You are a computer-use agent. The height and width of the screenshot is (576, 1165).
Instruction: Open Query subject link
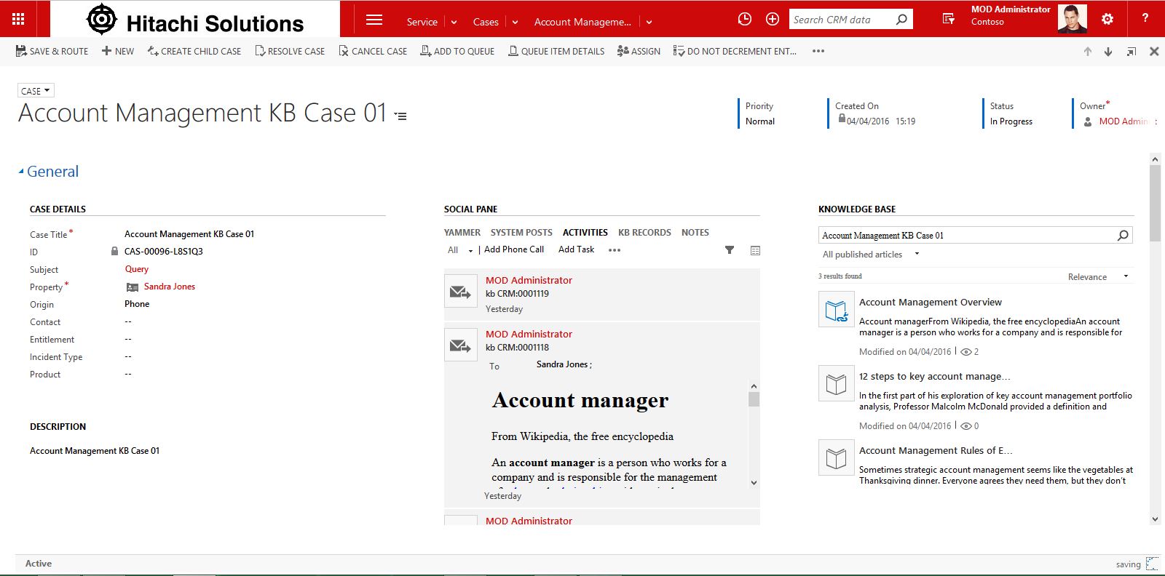click(x=136, y=269)
